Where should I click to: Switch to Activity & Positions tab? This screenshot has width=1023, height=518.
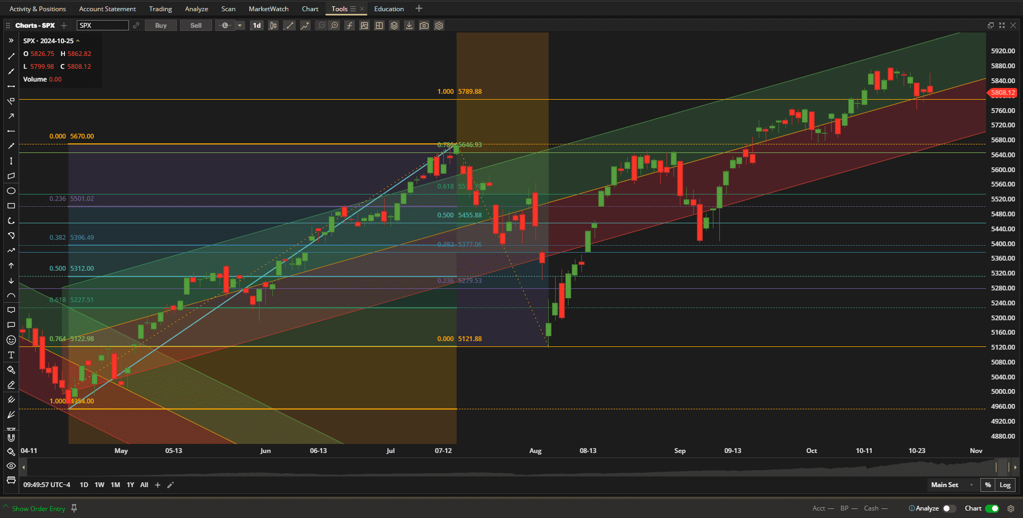coord(38,9)
